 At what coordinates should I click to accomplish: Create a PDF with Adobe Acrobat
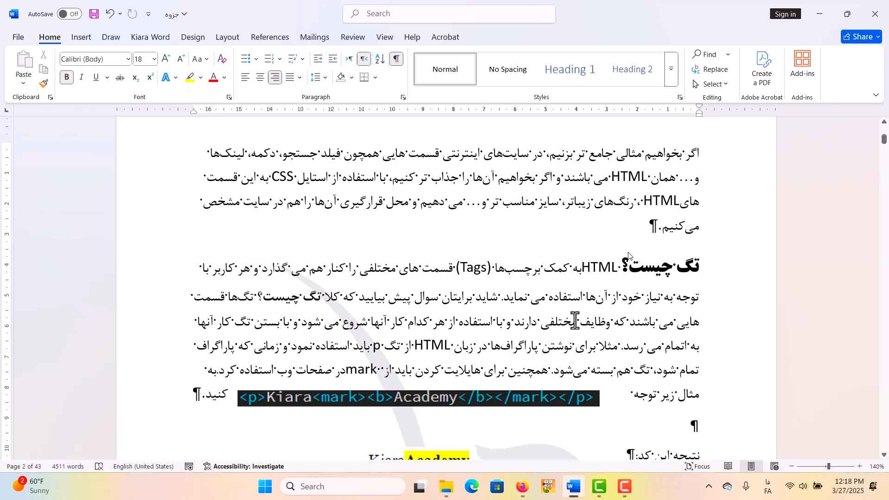pyautogui.click(x=762, y=69)
